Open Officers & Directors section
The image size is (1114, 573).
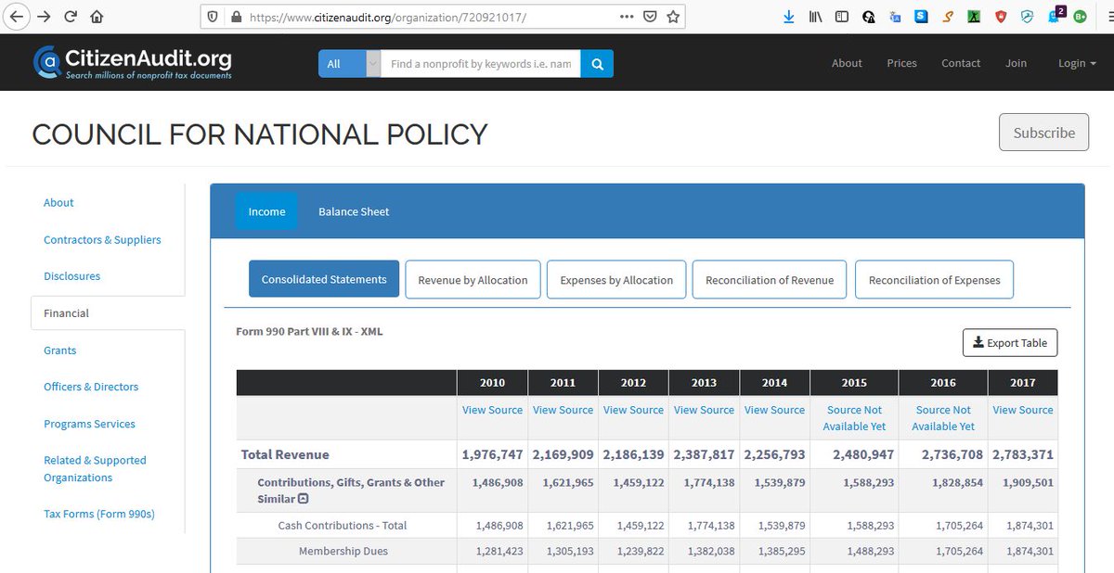point(91,387)
